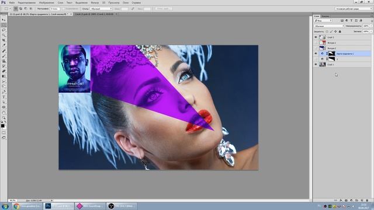Select the Rectangular Marquee tool
This screenshot has height=210, width=374.
(x=4, y=24)
